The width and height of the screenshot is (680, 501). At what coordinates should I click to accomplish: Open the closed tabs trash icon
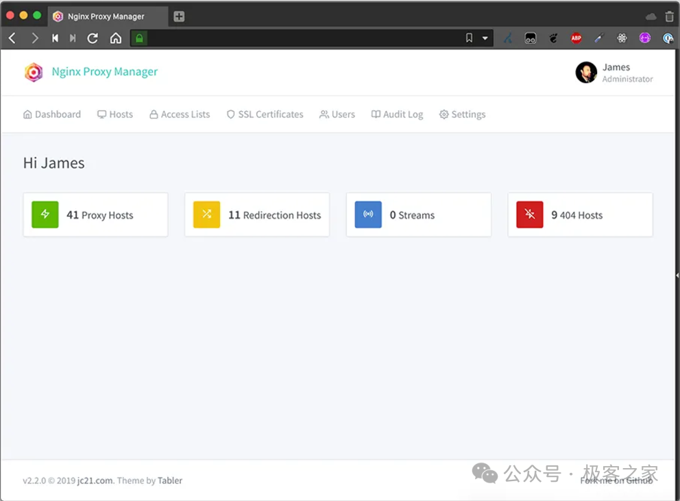(669, 16)
